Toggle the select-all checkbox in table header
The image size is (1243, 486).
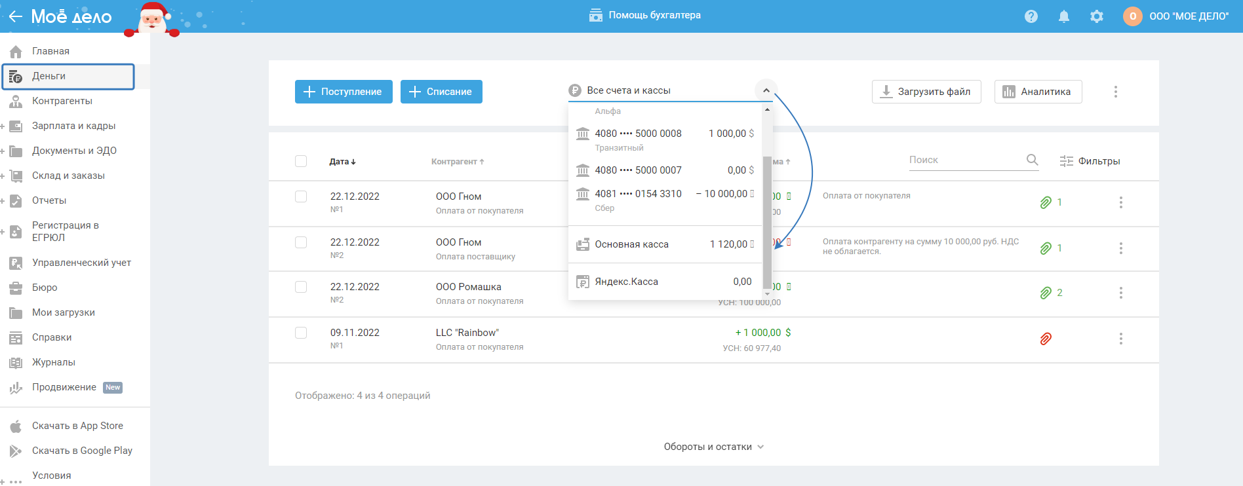tap(301, 161)
